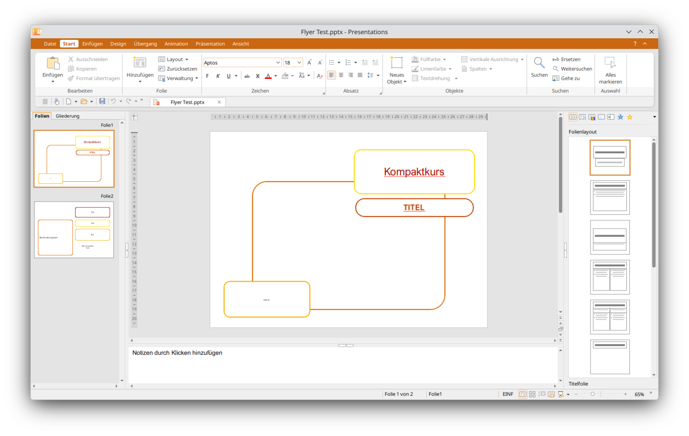689x436 pixels.
Task: Toggle underline (U) formatting
Action: click(x=229, y=76)
